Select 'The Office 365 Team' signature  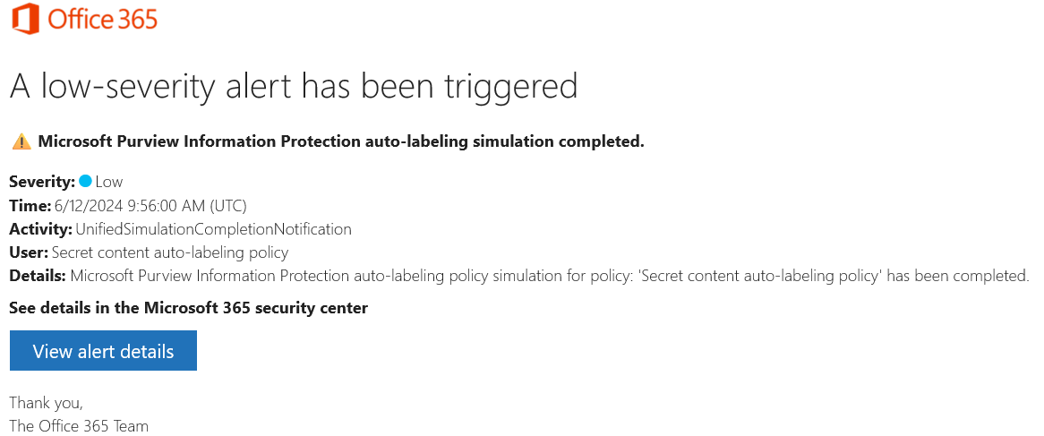(79, 426)
